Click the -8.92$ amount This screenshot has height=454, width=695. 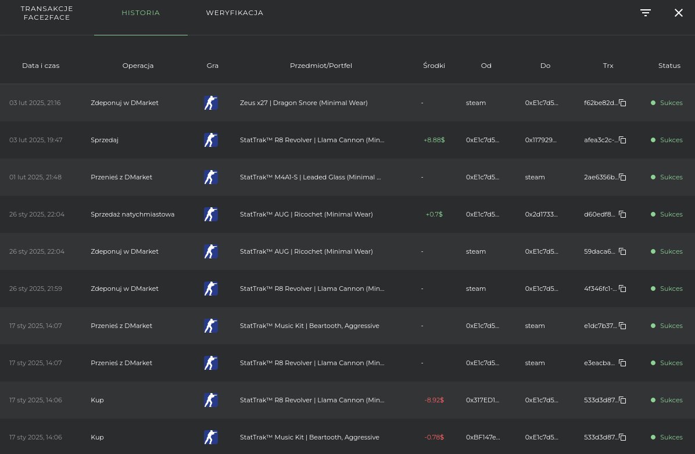[434, 401]
